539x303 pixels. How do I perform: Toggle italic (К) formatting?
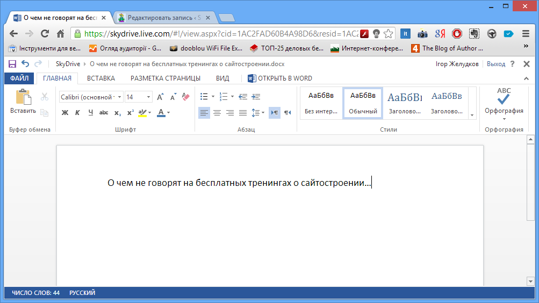(77, 113)
